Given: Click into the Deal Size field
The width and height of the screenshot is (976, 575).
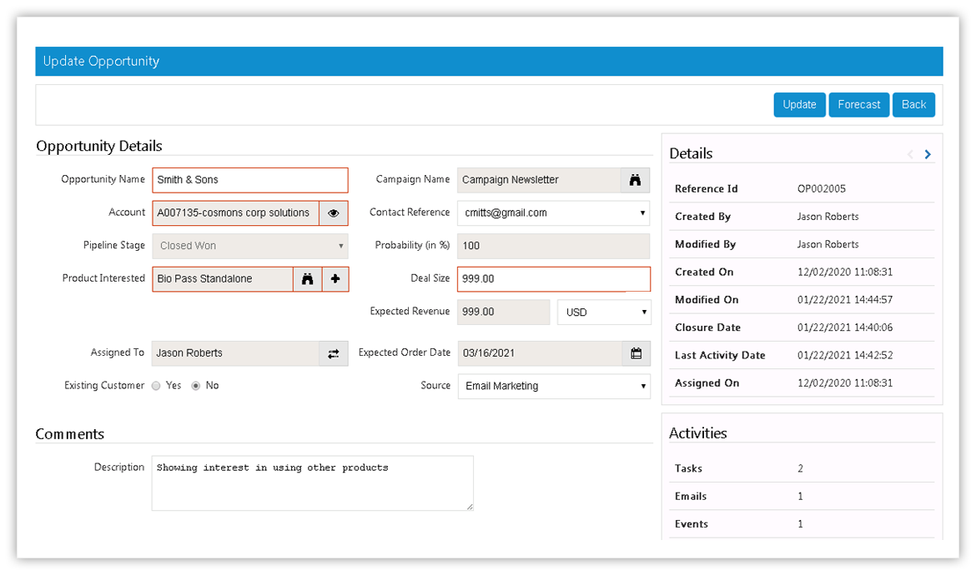Looking at the screenshot, I should (x=553, y=279).
